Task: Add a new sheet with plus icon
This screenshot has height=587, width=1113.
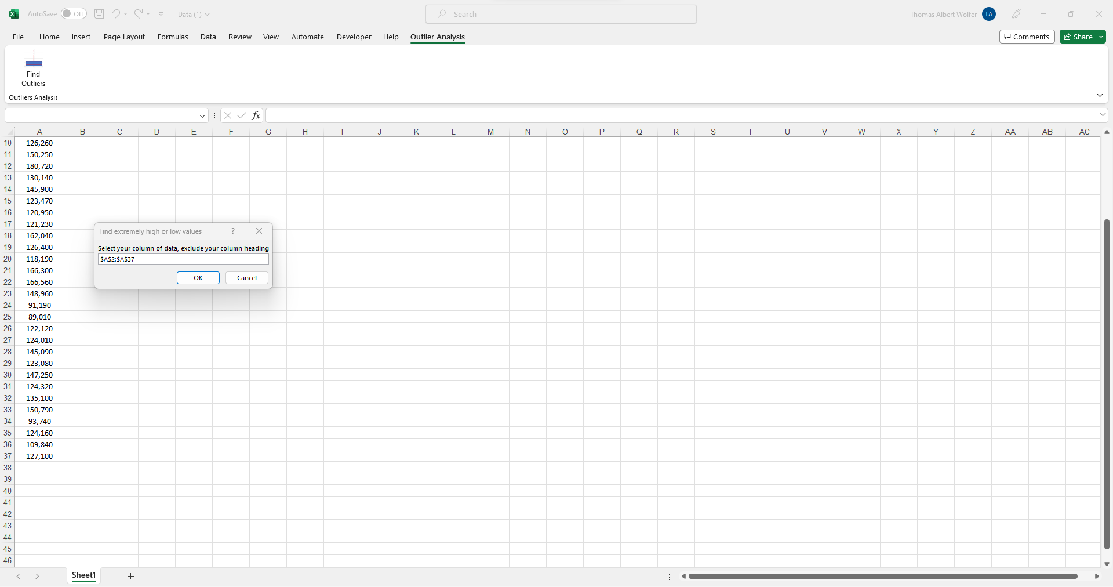Action: click(x=130, y=576)
